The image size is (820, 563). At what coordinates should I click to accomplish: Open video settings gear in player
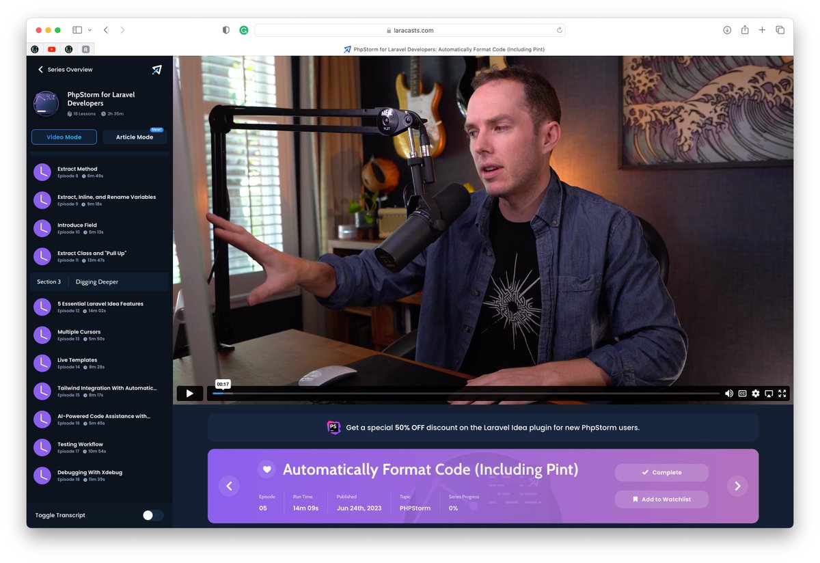tap(756, 394)
